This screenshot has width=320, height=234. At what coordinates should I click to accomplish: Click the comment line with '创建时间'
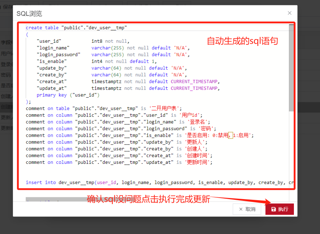pyautogui.click(x=119, y=155)
